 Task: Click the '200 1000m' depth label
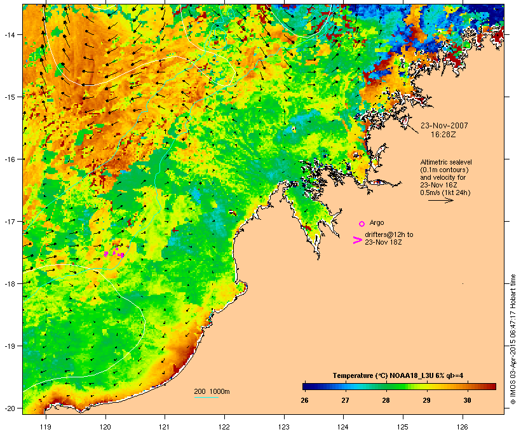(212, 391)
